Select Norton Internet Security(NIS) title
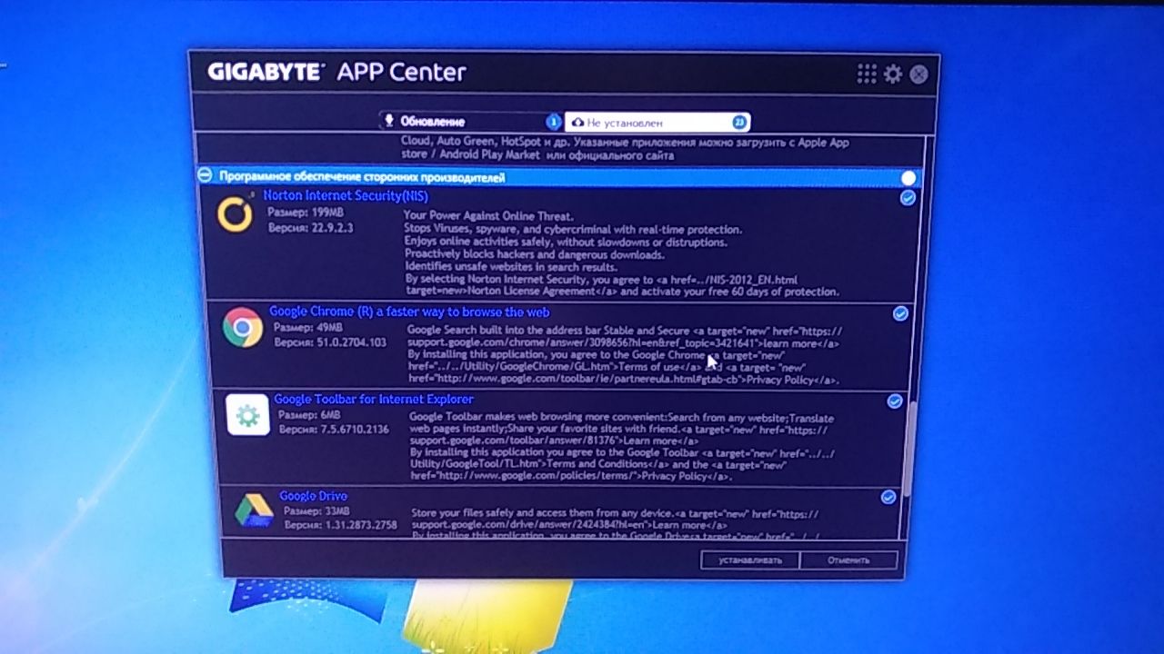 click(x=346, y=196)
